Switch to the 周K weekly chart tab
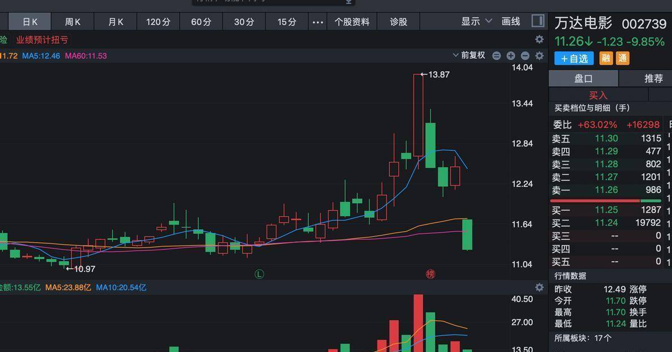 [x=72, y=22]
